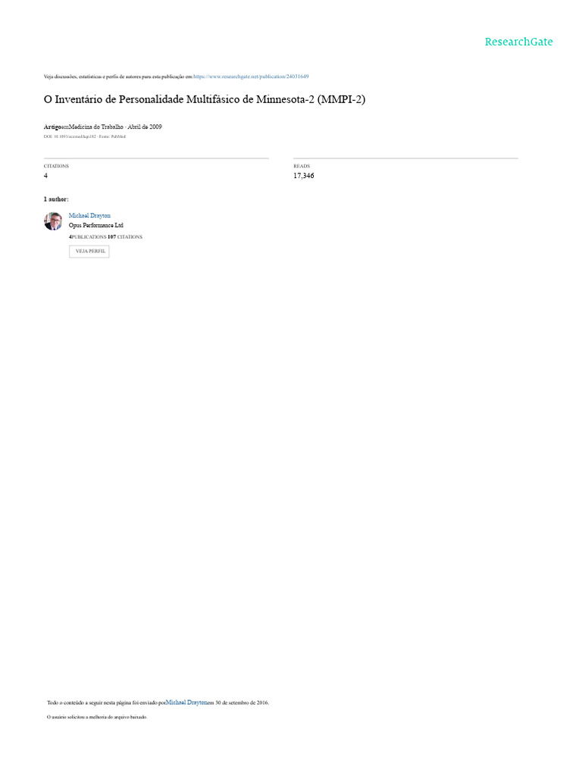Click the CITATIONS value 4

click(45, 176)
